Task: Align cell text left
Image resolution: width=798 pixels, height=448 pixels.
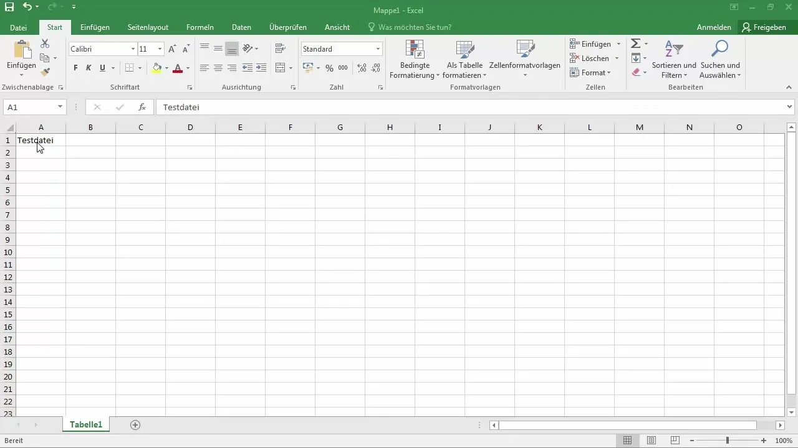Action: click(204, 68)
